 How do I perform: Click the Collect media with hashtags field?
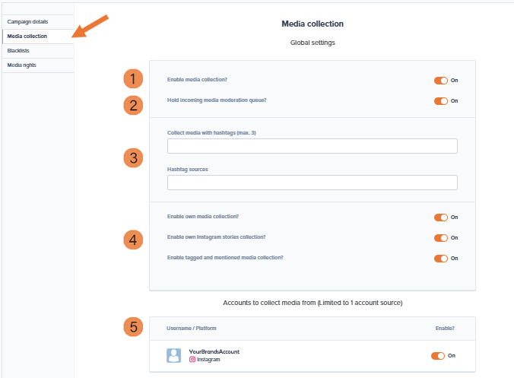click(312, 146)
